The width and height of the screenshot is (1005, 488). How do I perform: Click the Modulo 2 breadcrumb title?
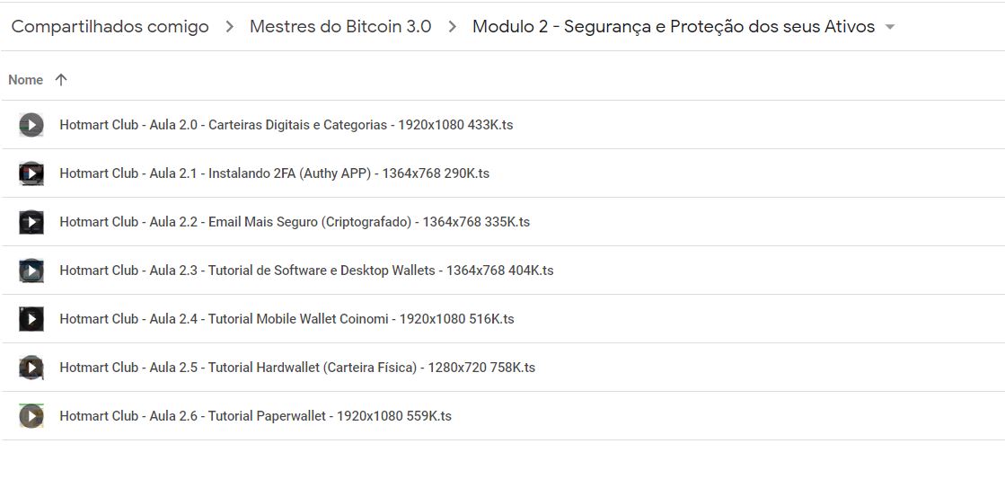pyautogui.click(x=673, y=27)
